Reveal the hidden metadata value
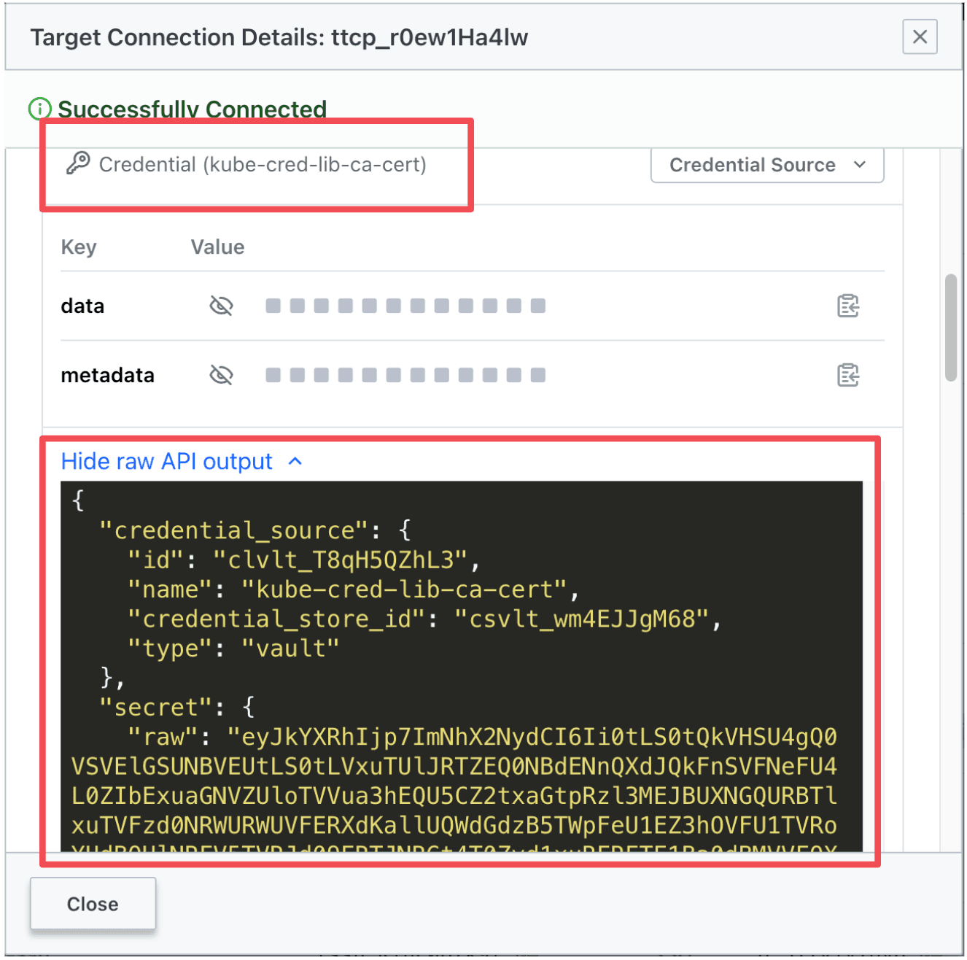The width and height of the screenshot is (967, 960). pos(221,376)
